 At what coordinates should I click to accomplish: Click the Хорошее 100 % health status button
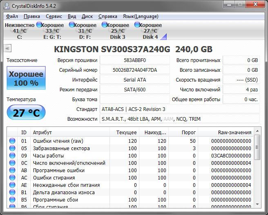coord(26,78)
